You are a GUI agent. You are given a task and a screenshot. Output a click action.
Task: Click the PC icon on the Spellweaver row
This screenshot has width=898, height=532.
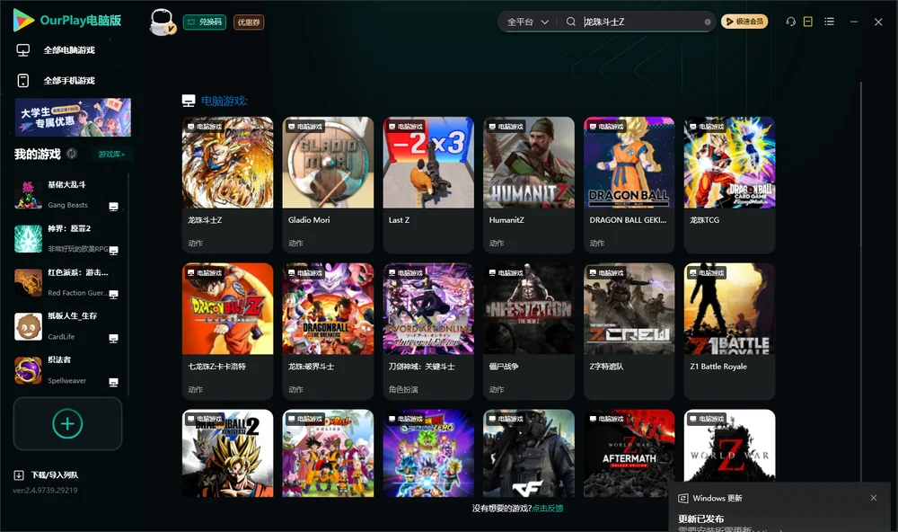(113, 382)
